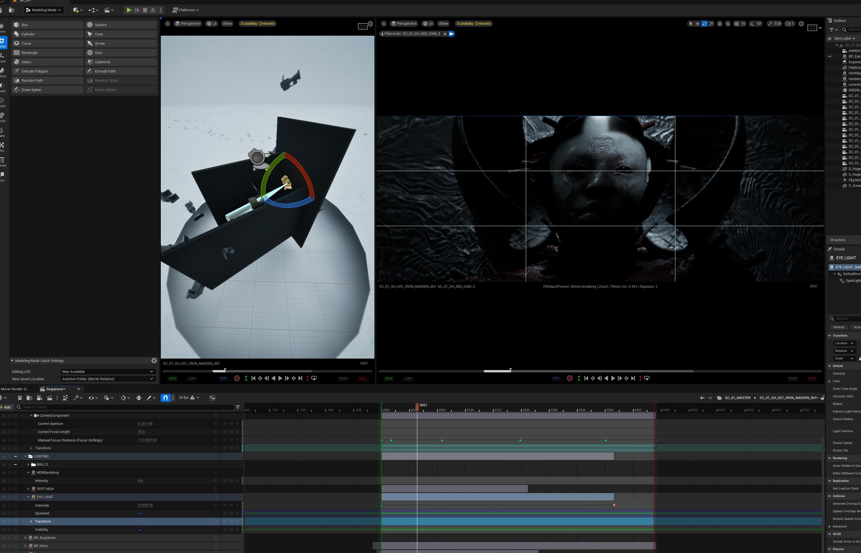Toggle grid snapping icon in viewport
861x553 pixels.
tap(736, 24)
